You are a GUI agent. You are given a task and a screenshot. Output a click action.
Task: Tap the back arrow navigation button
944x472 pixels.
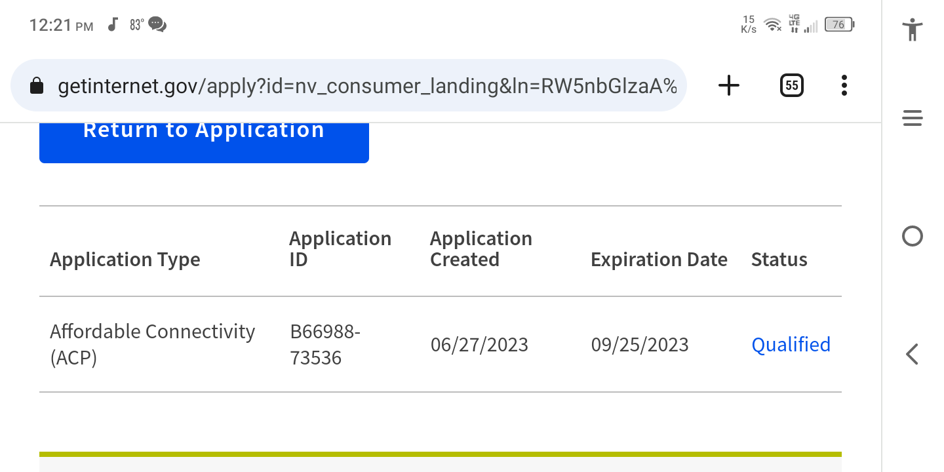coord(912,354)
